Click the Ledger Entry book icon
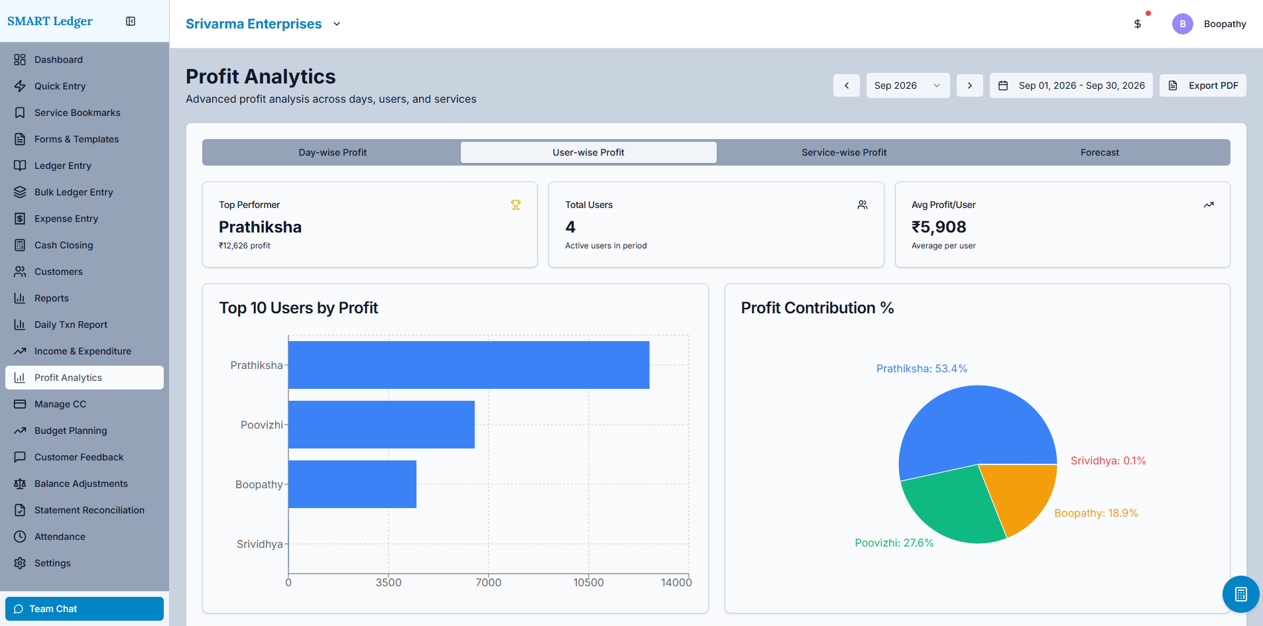 click(x=20, y=166)
